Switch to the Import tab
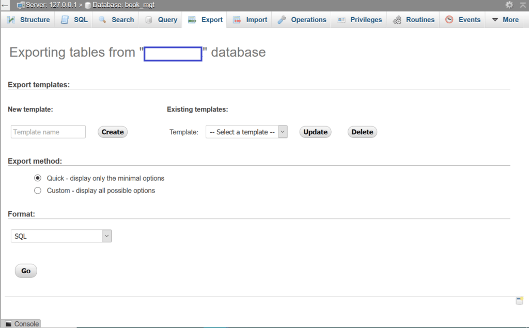 (x=250, y=19)
